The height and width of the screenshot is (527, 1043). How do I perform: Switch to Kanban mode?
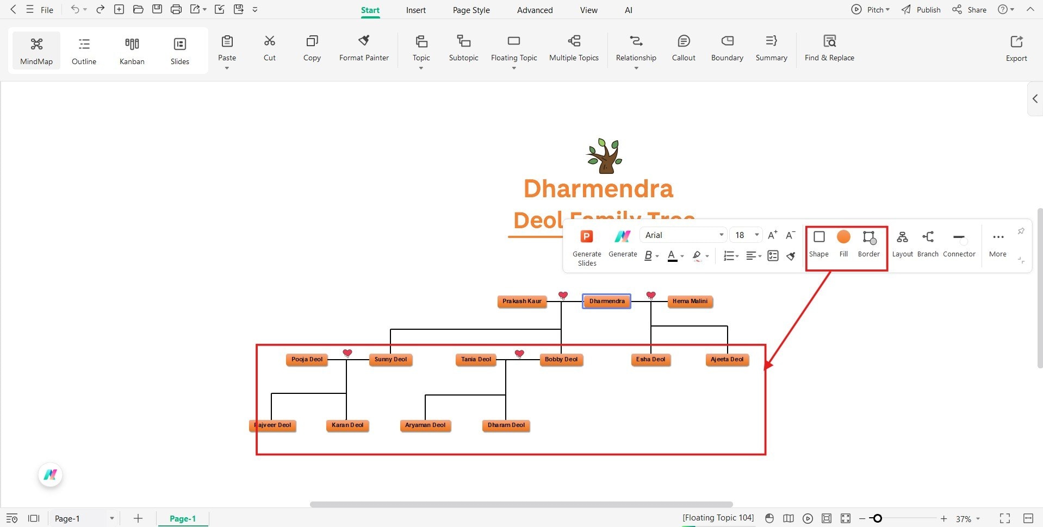[x=131, y=49]
